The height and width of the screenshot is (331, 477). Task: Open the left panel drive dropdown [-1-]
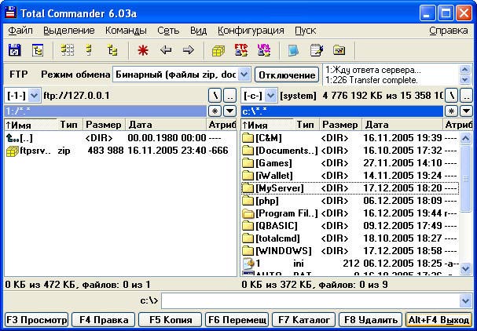click(x=35, y=96)
